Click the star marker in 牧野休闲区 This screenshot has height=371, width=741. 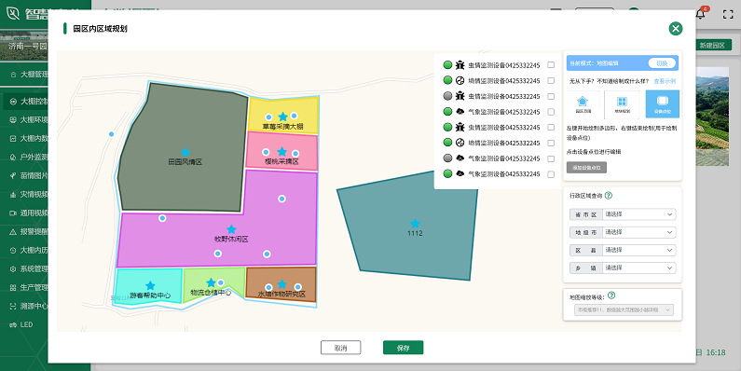tap(231, 229)
